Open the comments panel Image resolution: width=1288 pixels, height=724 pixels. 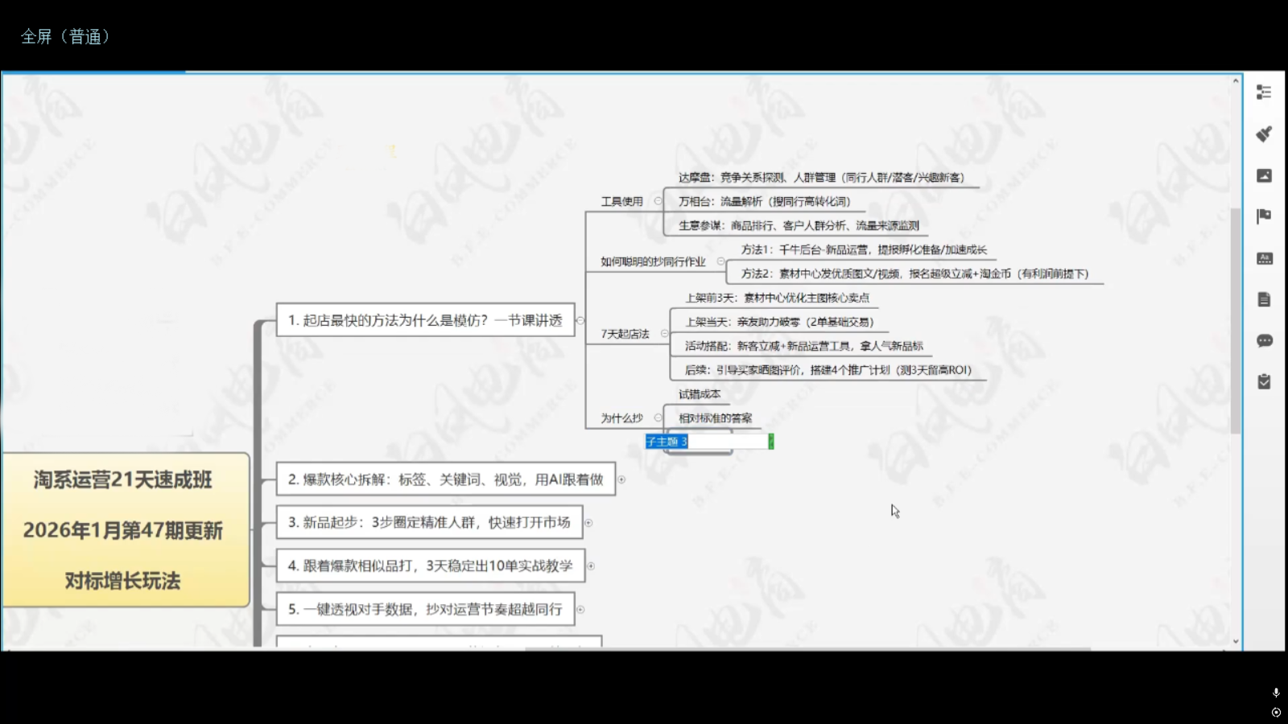point(1264,341)
